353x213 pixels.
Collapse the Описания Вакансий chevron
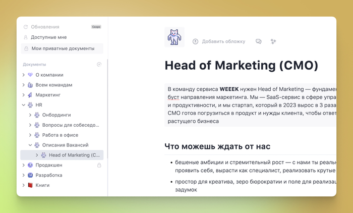click(30, 145)
